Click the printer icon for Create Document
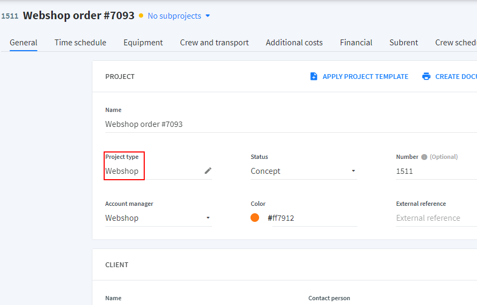 click(426, 76)
